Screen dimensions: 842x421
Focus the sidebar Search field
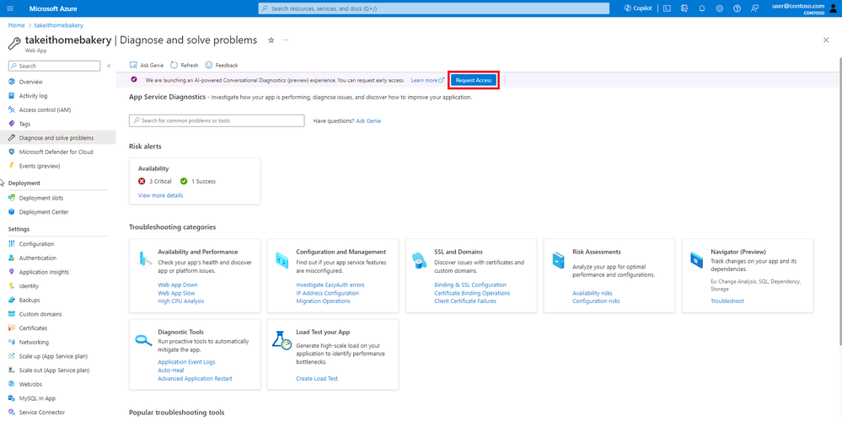tap(54, 66)
